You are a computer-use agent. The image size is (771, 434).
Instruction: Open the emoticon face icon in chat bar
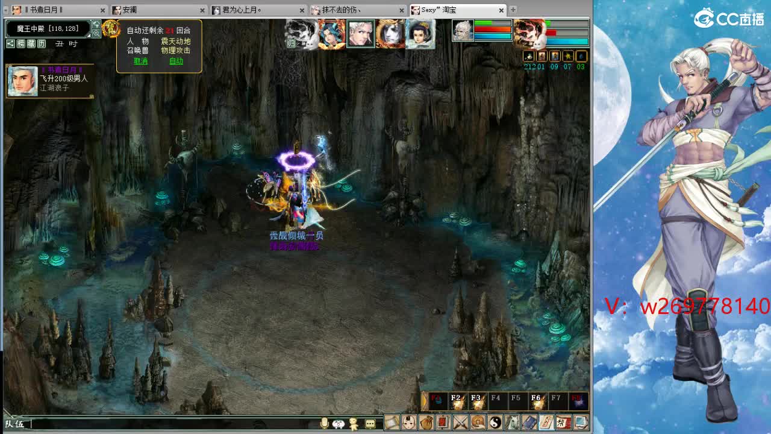coord(339,424)
